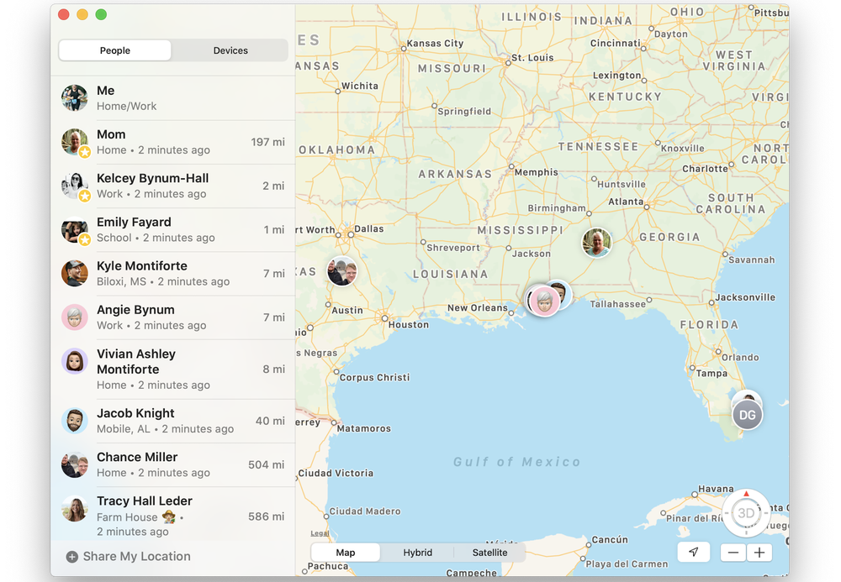Click Kyle Montiforte's avatar
Viewport: 841px width, 582px height.
click(75, 274)
